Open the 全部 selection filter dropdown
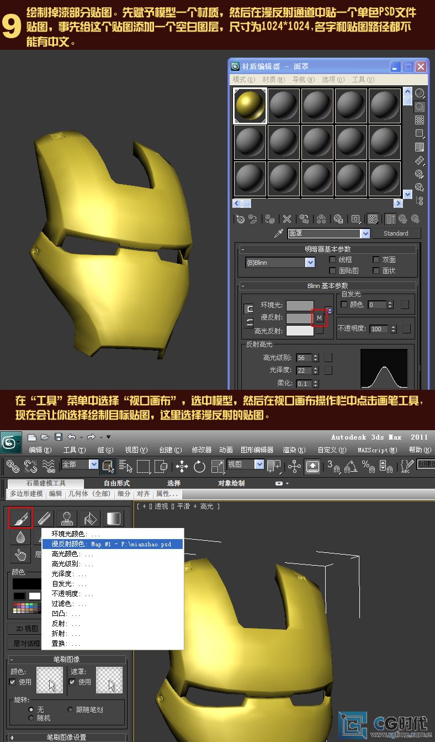435x742 pixels. [x=93, y=464]
